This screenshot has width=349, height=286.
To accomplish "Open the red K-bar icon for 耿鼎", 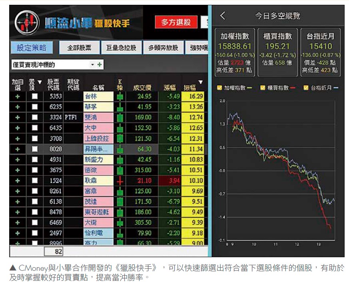I will click(120, 181).
